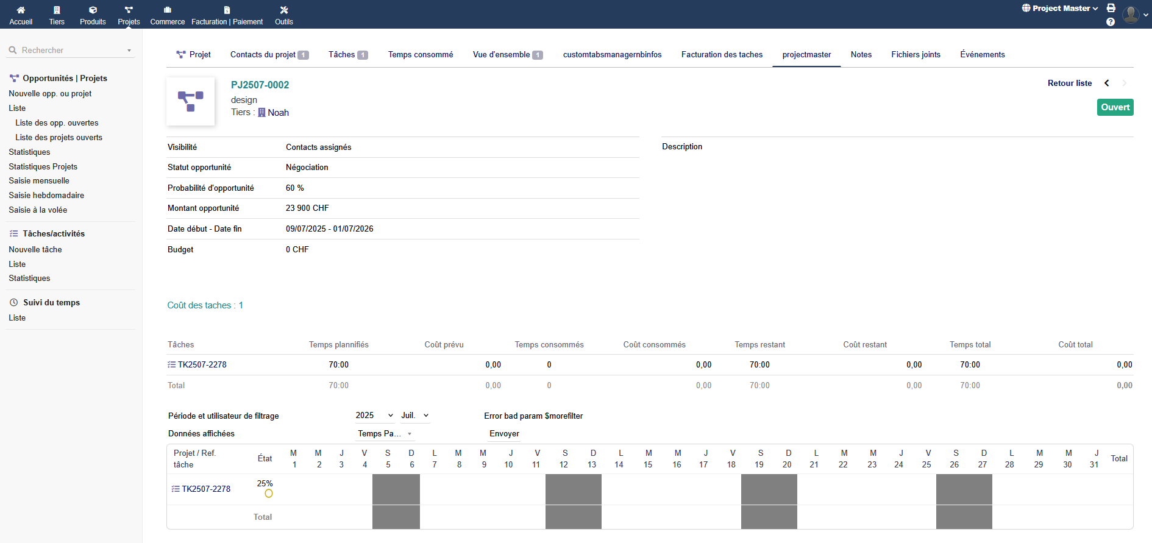Click the print icon in top bar
The image size is (1152, 543).
[1111, 8]
